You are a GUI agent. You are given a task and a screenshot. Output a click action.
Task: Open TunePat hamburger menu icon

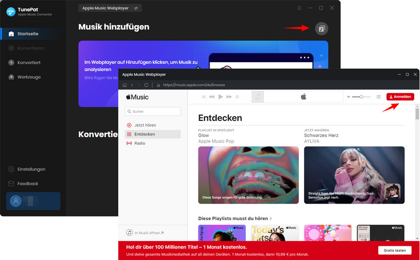pos(299,8)
